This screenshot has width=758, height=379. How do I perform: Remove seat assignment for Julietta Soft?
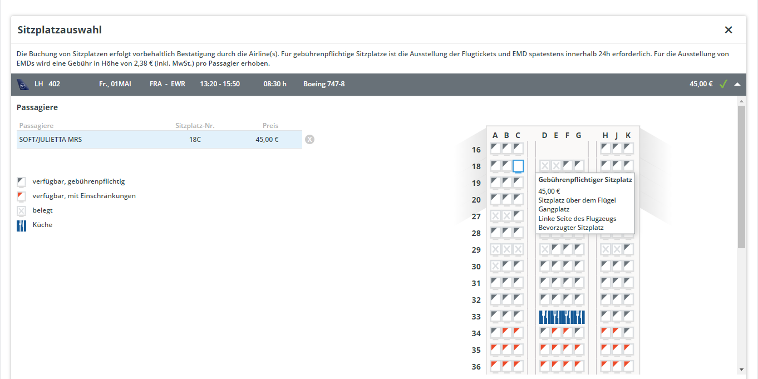pos(310,139)
